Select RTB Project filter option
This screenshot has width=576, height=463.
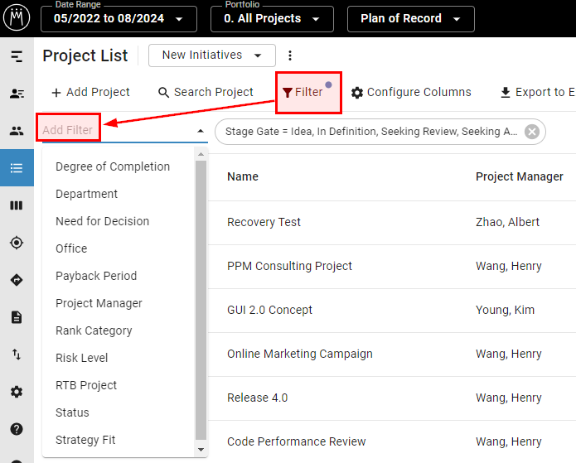86,385
